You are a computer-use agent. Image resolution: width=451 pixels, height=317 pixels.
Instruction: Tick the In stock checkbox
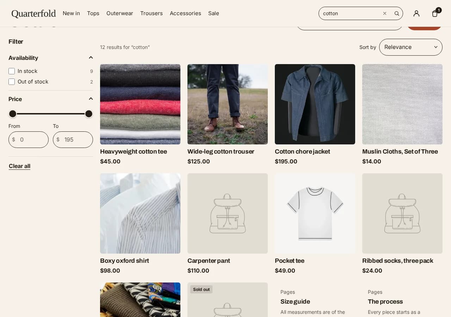point(12,71)
